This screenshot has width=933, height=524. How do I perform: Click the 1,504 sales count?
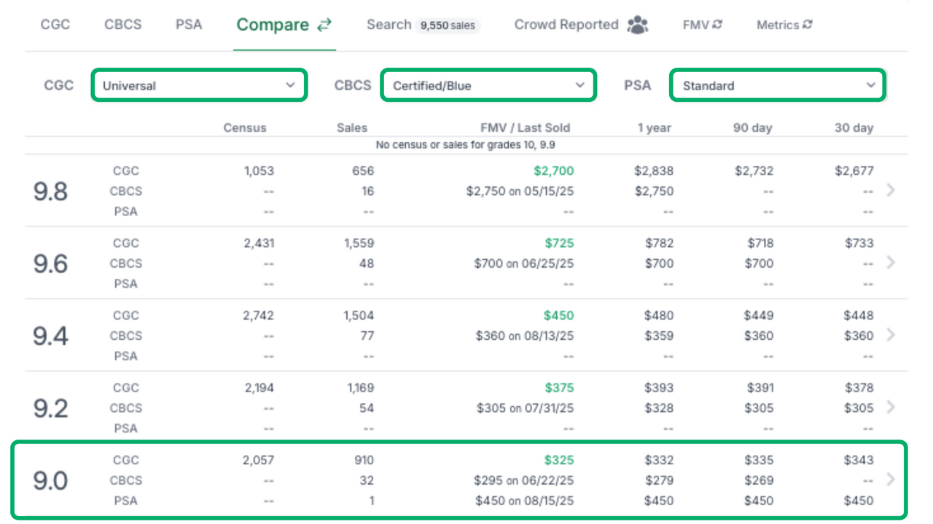(x=359, y=316)
